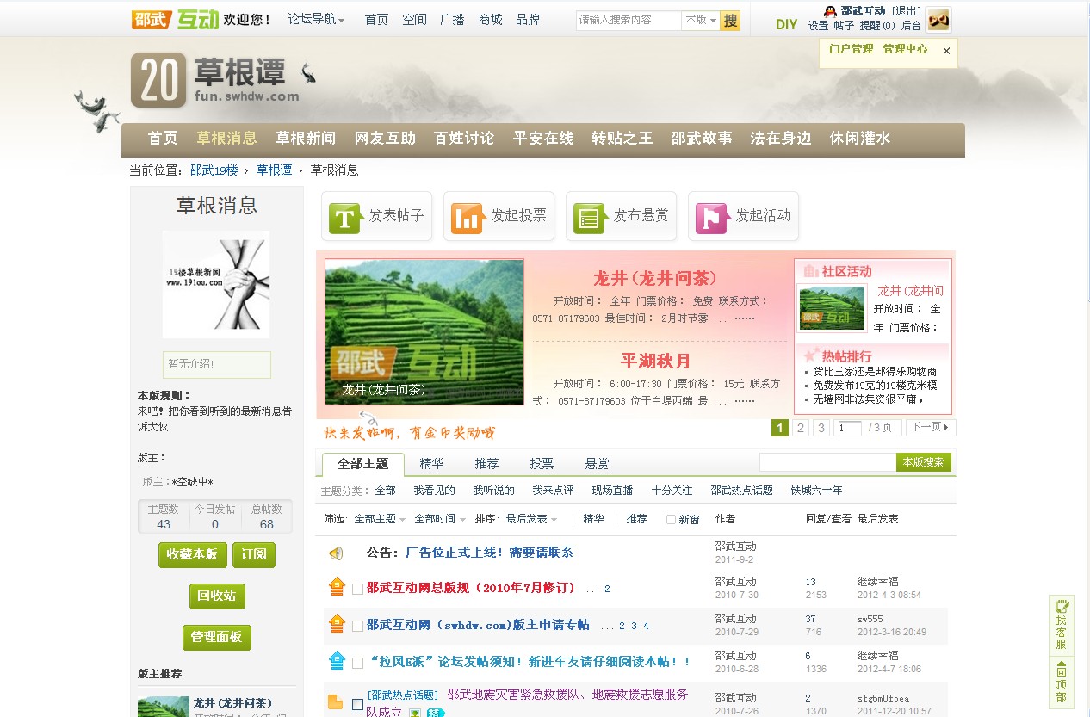This screenshot has height=717, width=1090.
Task: Open the 管理中心 link
Action: [x=905, y=49]
